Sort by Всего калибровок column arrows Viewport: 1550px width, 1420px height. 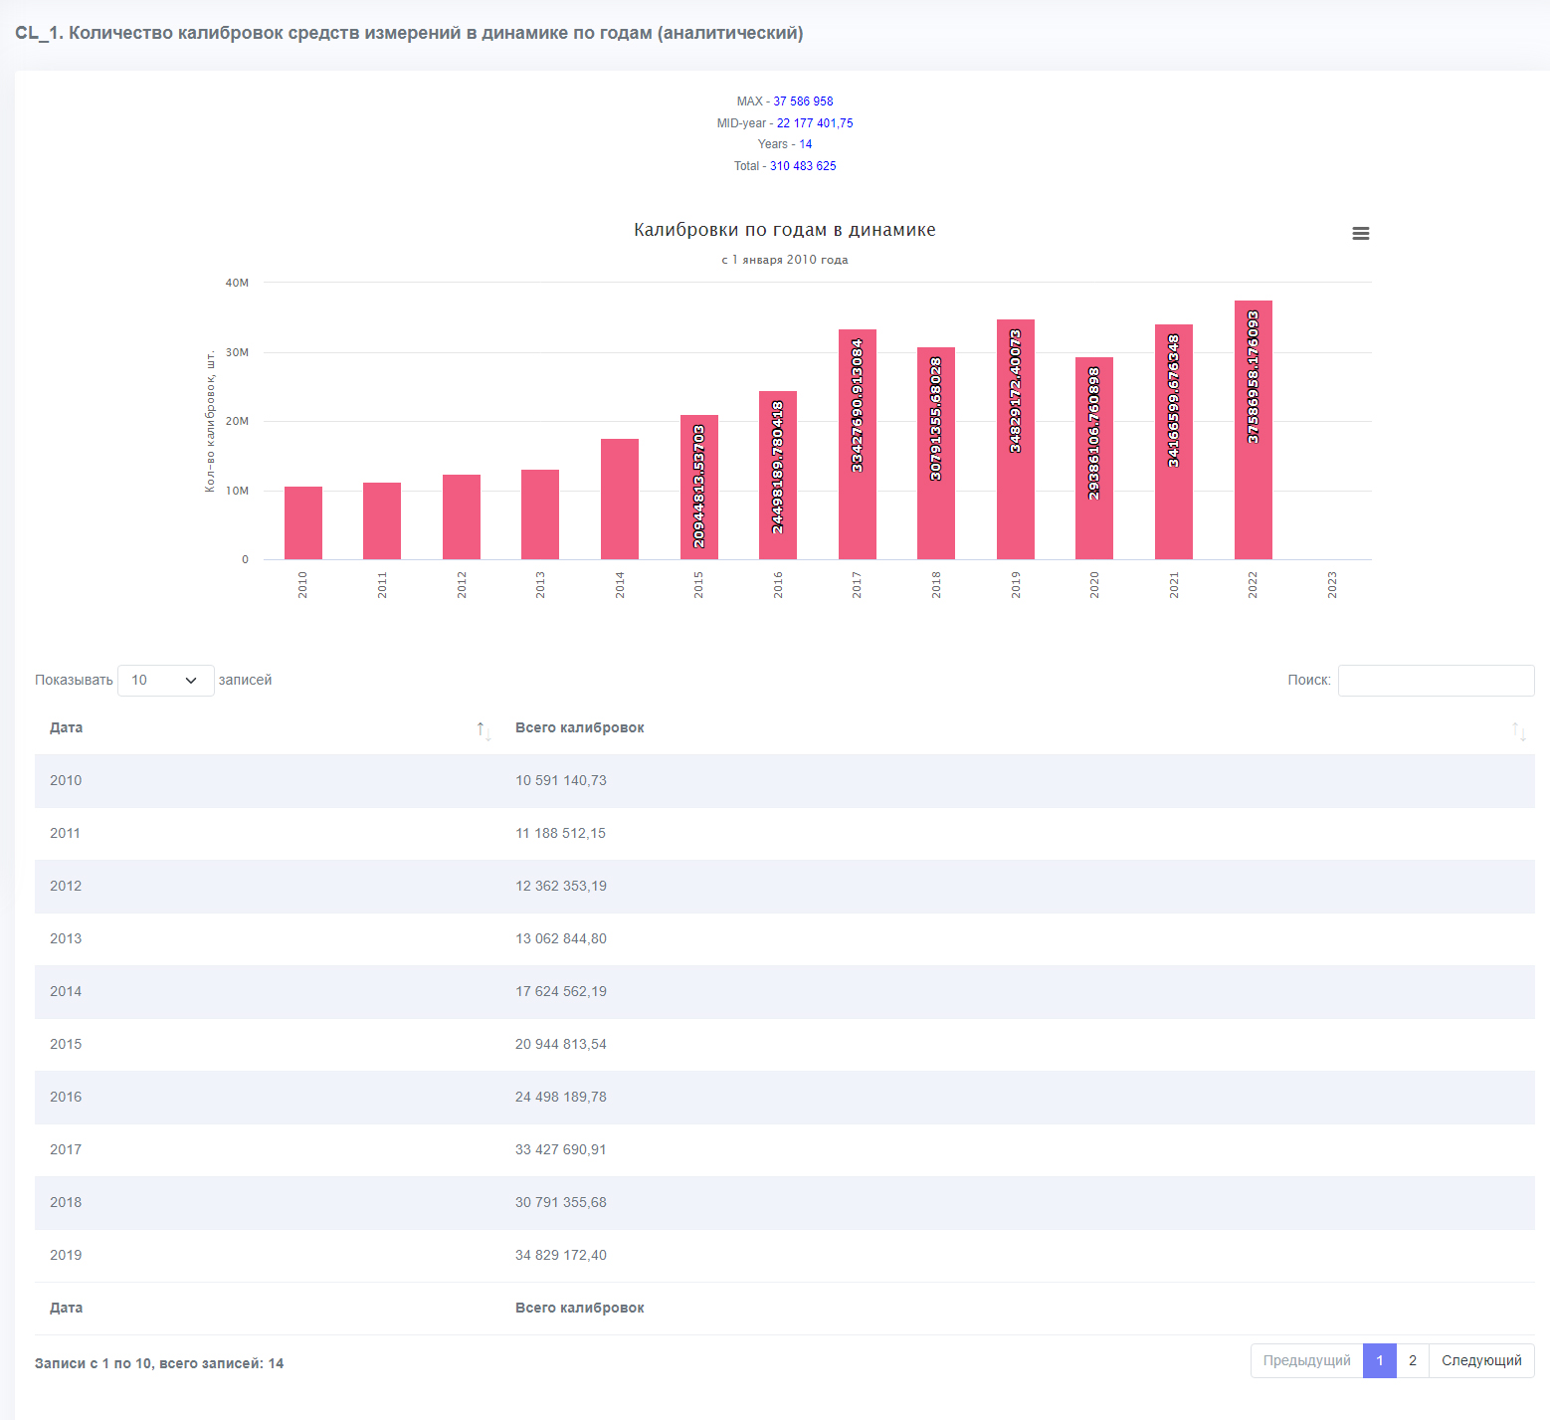[1519, 731]
